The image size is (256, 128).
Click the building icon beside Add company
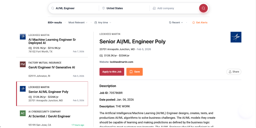[154, 8]
